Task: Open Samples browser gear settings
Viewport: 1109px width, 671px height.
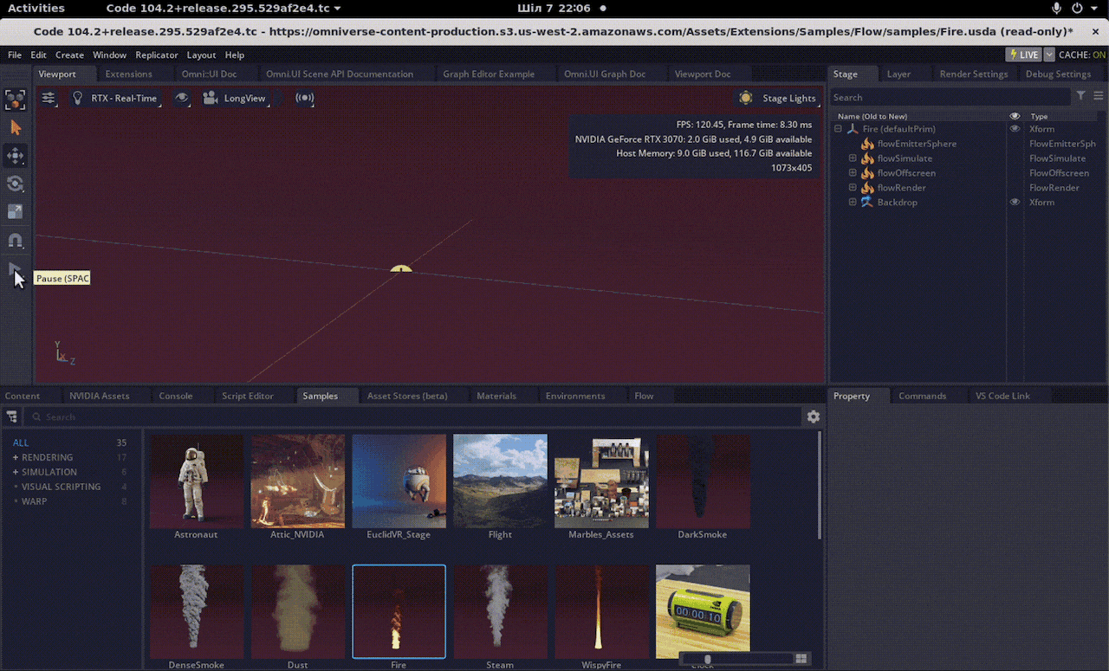Action: (x=813, y=416)
